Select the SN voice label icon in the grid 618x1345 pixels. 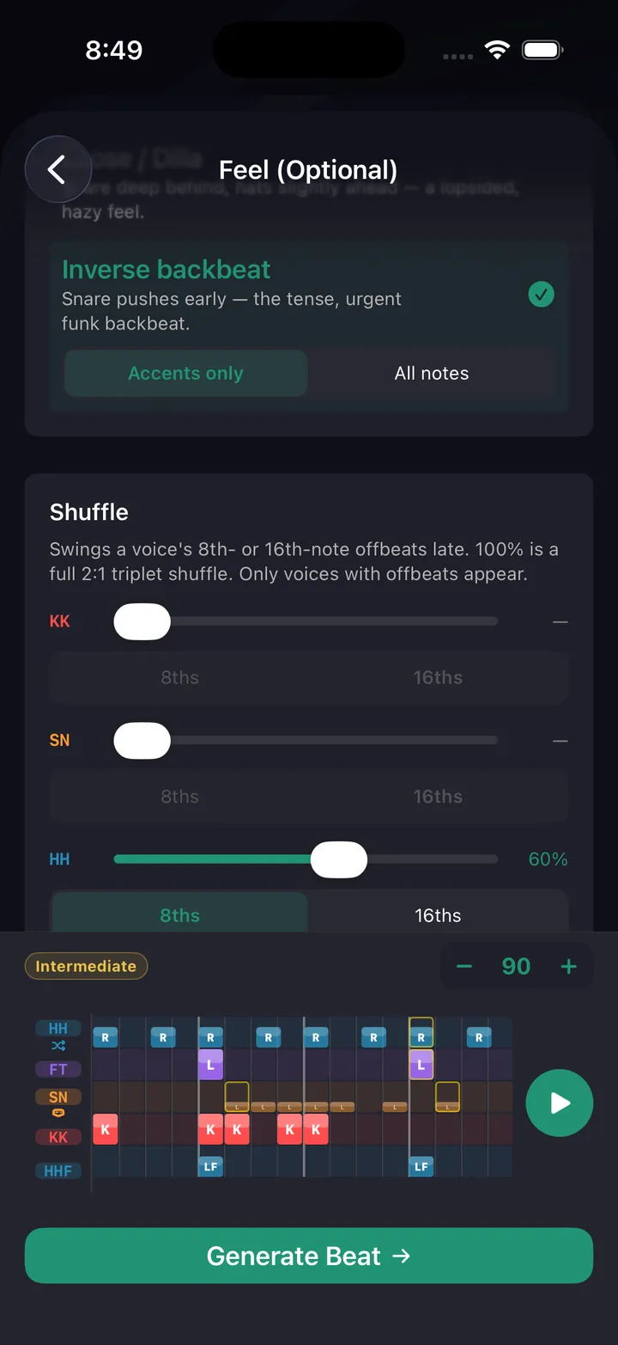coord(58,1097)
